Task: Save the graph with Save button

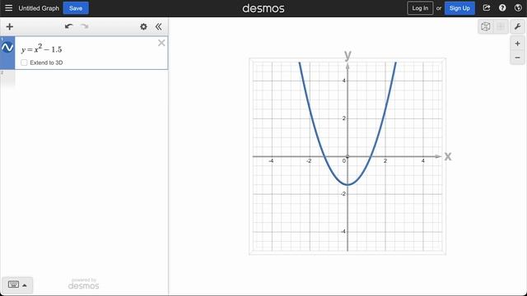Action: [x=76, y=8]
